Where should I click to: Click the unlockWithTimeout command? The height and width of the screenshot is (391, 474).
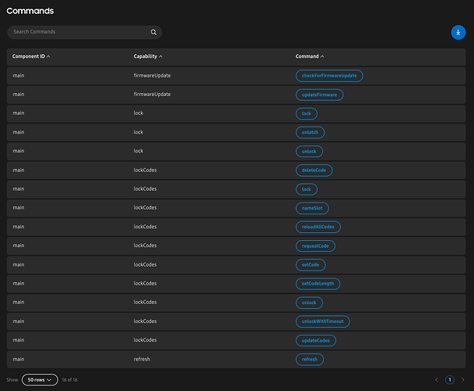coord(322,321)
